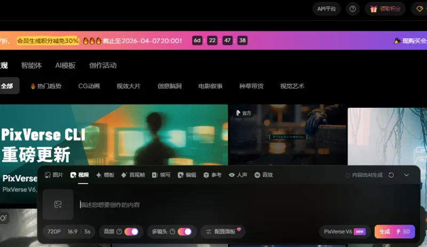Image resolution: width=427 pixels, height=247 pixels.
Task: Click the image upload icon box
Action: pyautogui.click(x=58, y=204)
